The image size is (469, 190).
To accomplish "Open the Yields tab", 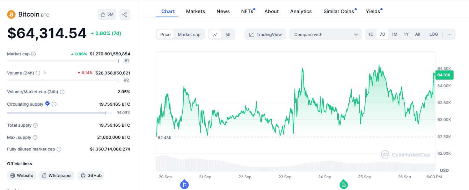I will tap(373, 11).
